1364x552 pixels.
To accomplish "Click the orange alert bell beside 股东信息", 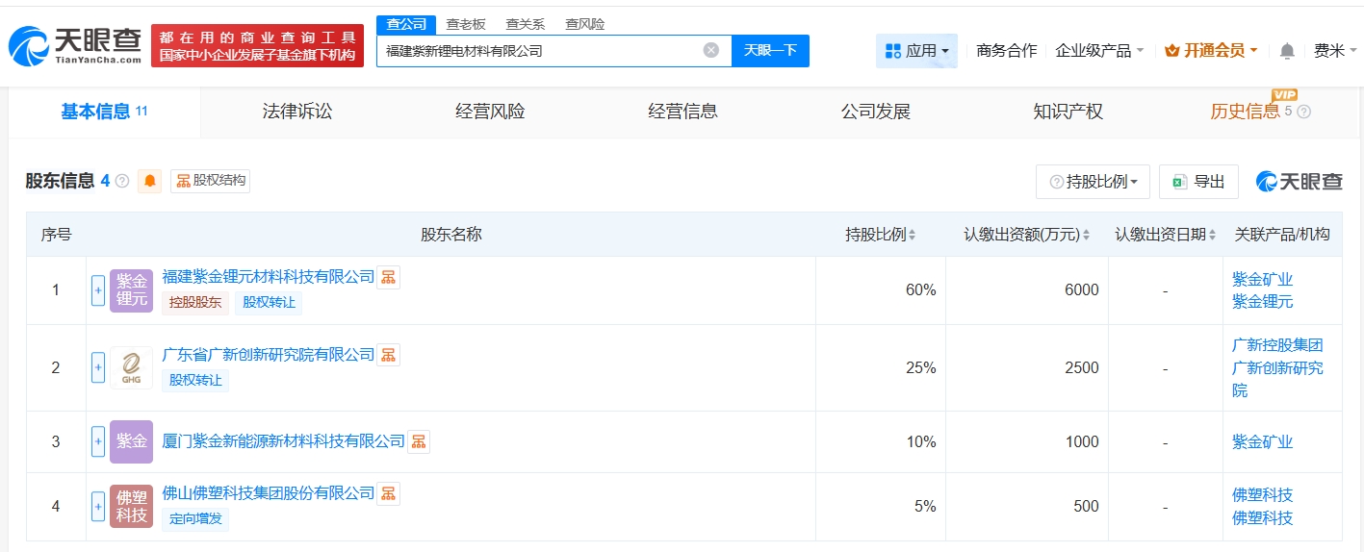I will click(150, 181).
